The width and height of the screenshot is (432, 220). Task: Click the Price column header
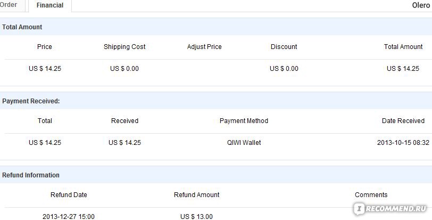coord(45,46)
